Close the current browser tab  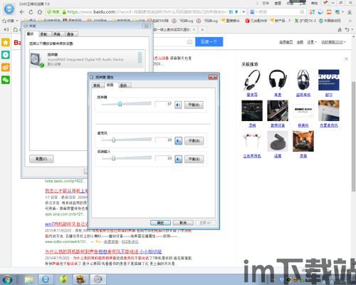coord(194,30)
